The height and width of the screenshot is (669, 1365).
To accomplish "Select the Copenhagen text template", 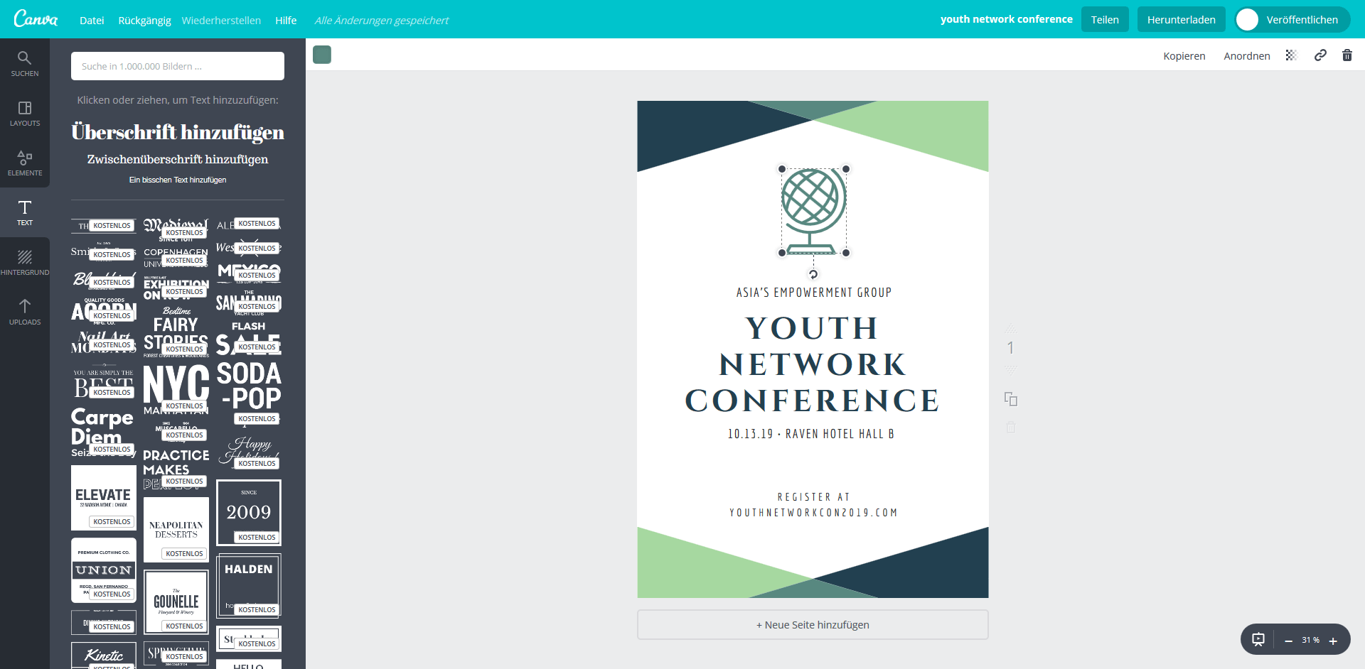I will coord(176,257).
